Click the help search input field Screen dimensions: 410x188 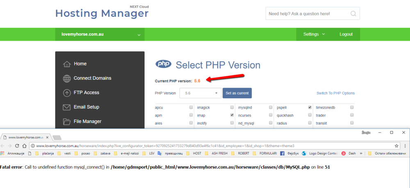[313, 14]
